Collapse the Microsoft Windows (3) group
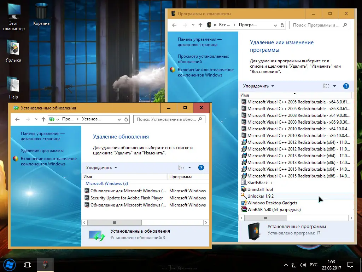 (x=107, y=183)
